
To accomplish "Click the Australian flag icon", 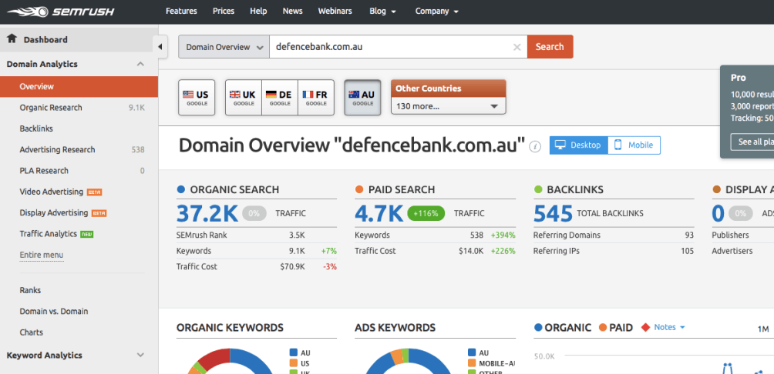I will (354, 94).
